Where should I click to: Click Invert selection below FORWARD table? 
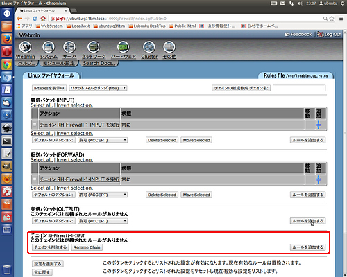click(x=75, y=188)
